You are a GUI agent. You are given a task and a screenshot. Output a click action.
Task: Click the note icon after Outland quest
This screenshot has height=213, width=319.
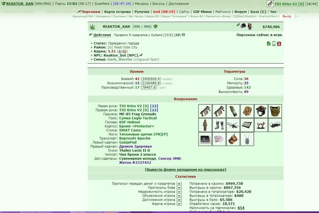[183, 35]
